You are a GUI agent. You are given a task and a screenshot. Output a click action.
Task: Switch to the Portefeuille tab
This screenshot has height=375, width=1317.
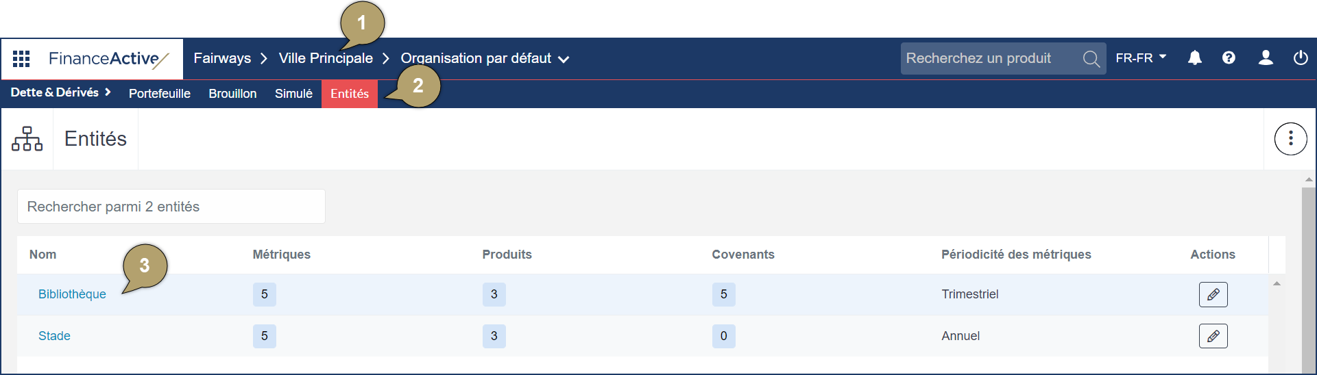[x=160, y=94]
